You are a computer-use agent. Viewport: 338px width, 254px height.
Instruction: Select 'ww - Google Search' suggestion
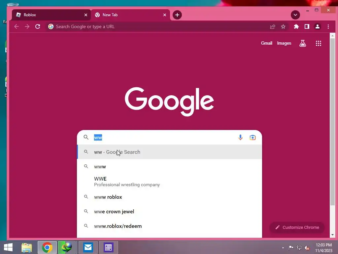[x=169, y=152]
